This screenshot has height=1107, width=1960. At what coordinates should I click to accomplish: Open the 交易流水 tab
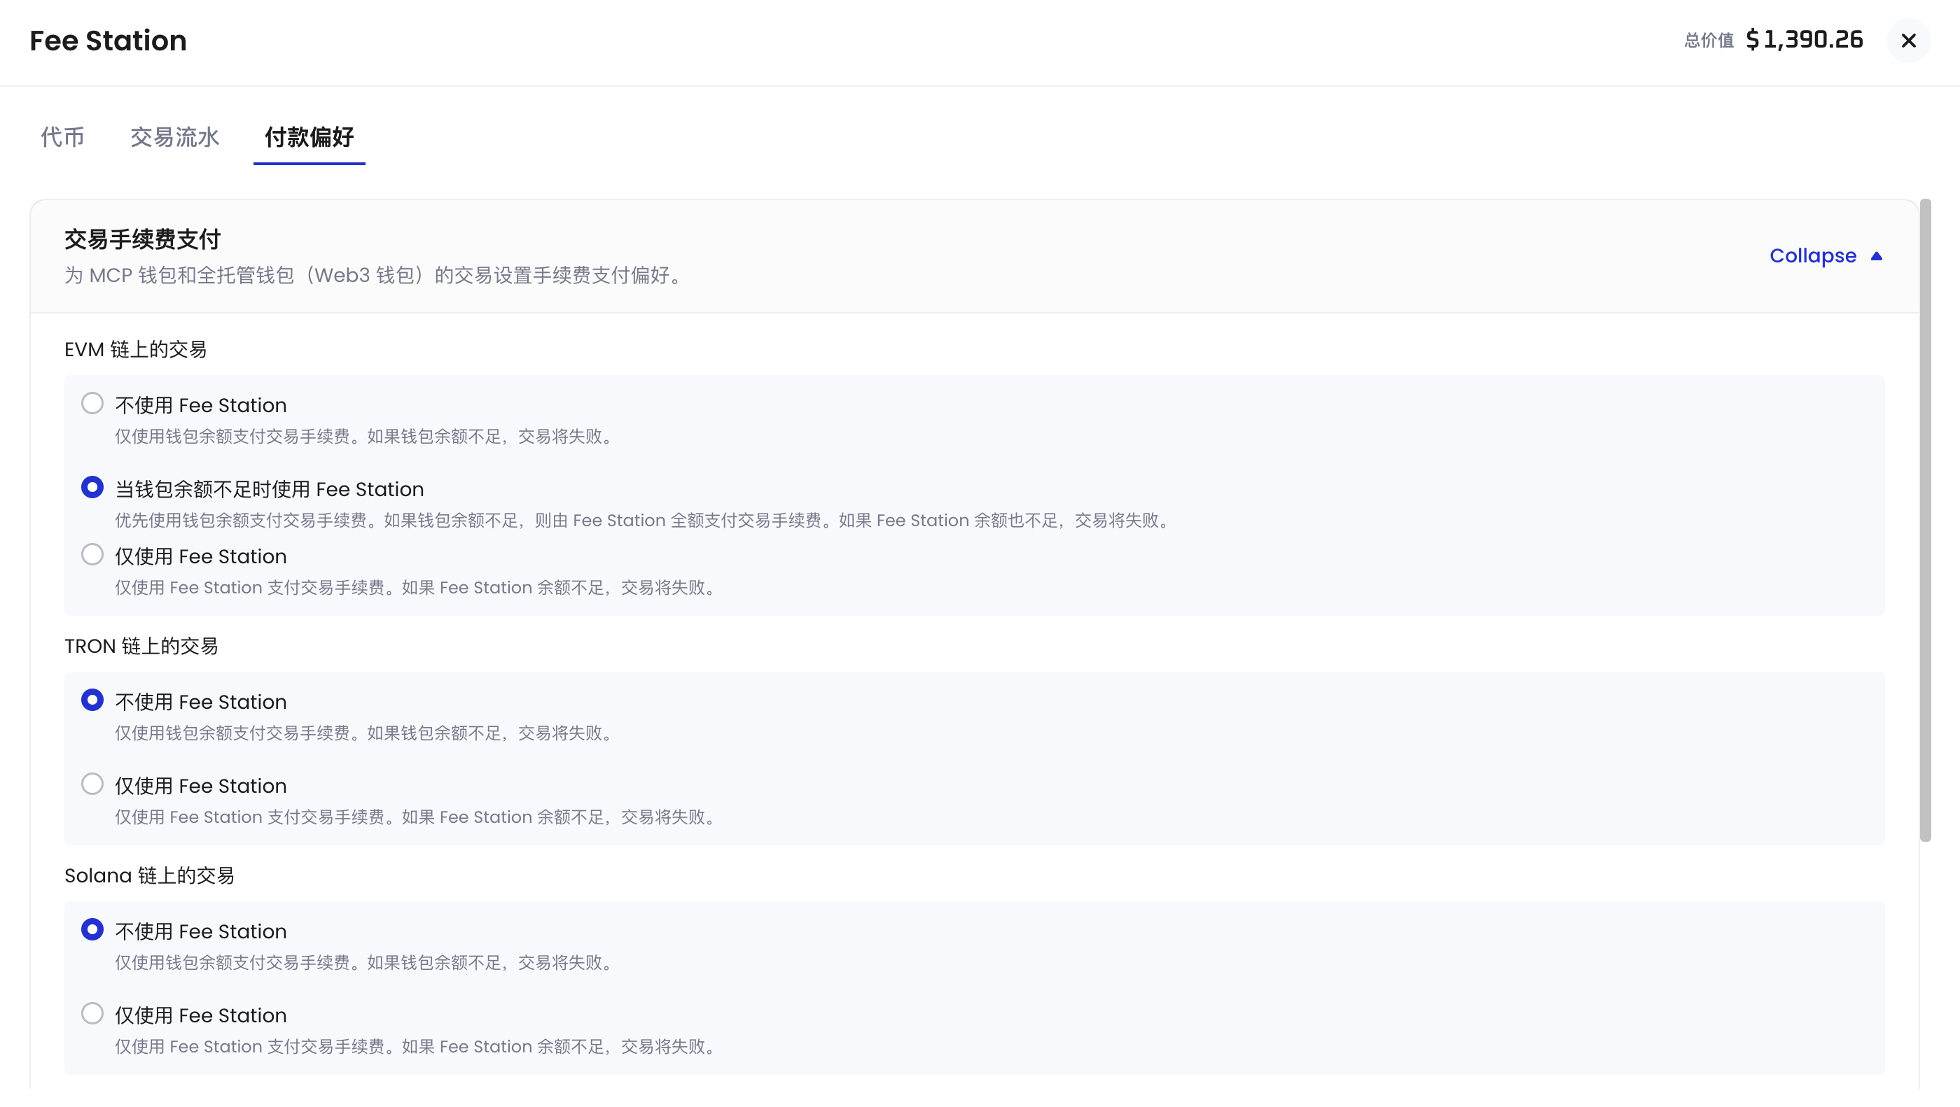pos(174,137)
